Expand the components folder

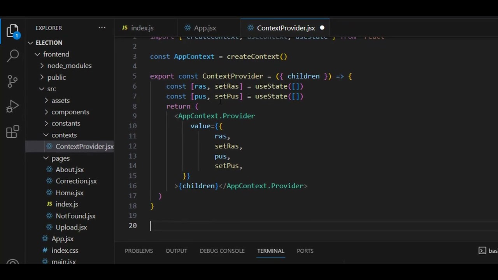point(46,112)
